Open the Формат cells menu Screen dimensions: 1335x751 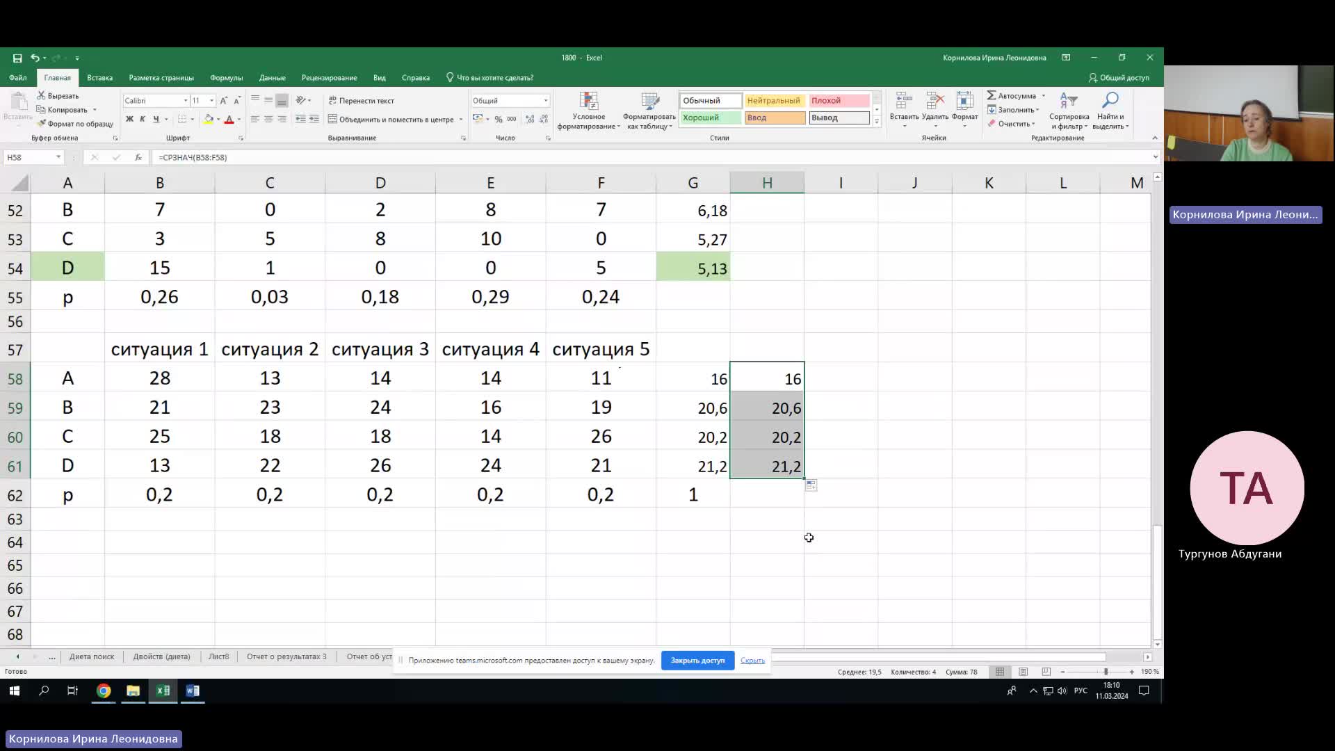[x=965, y=111]
